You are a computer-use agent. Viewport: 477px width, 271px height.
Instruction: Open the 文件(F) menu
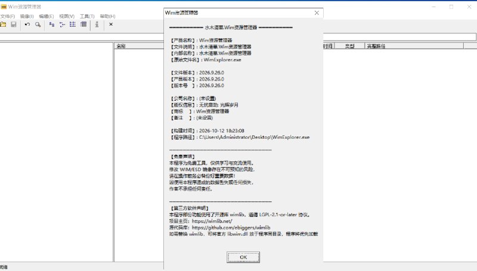[x=8, y=16]
